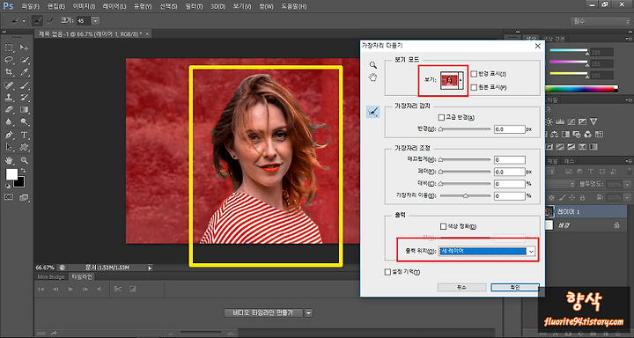Select the Path Selection tool
634x338 pixels.
(x=9, y=147)
